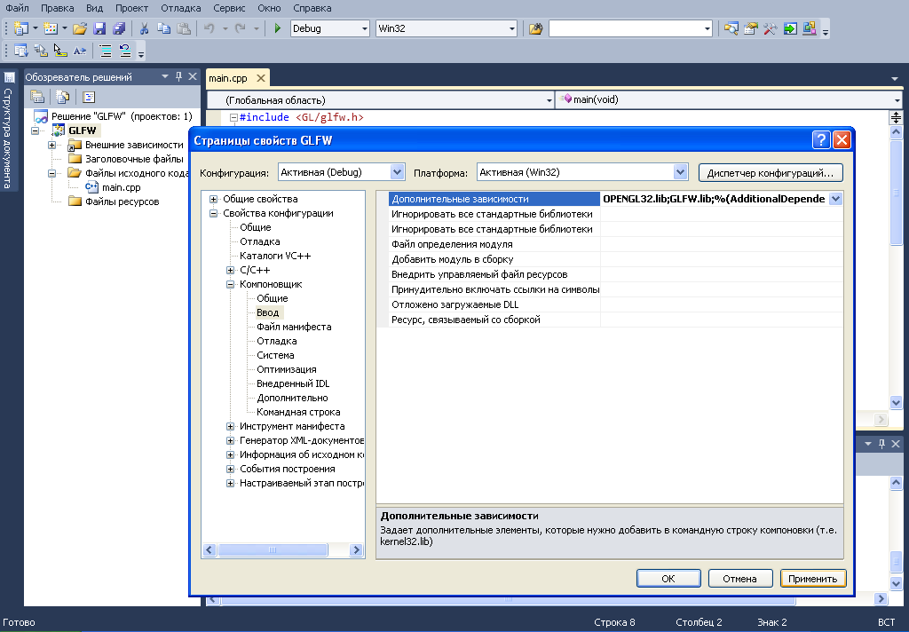Start debugging with the green play icon
The width and height of the screenshot is (909, 632).
(278, 28)
